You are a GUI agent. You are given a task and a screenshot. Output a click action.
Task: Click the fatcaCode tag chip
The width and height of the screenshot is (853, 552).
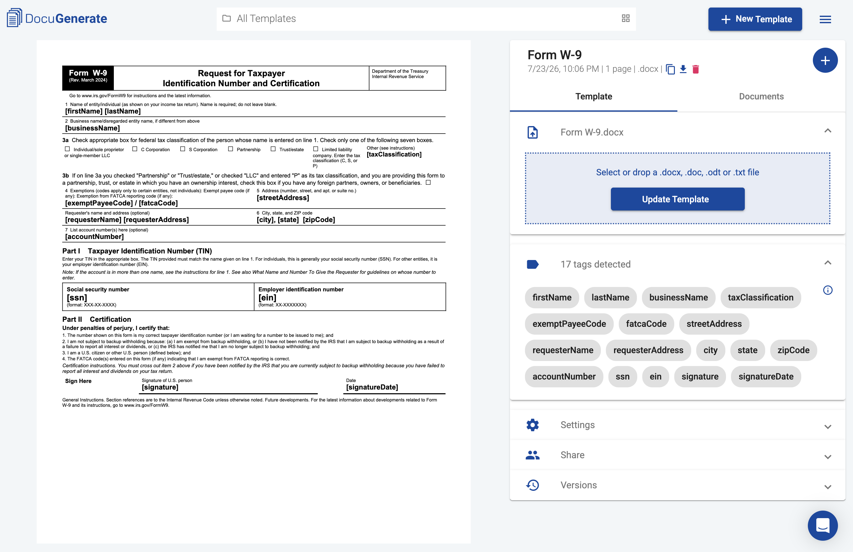646,324
